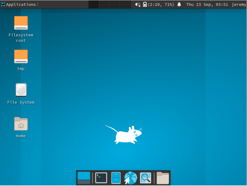
Task: Switch to the second workspace in pager
Action: (x=104, y=4)
